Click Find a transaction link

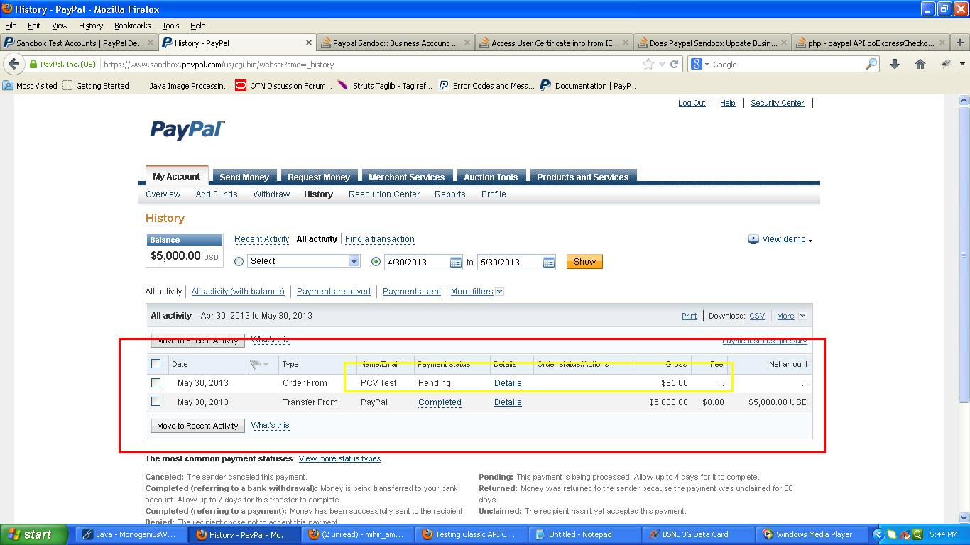point(380,239)
